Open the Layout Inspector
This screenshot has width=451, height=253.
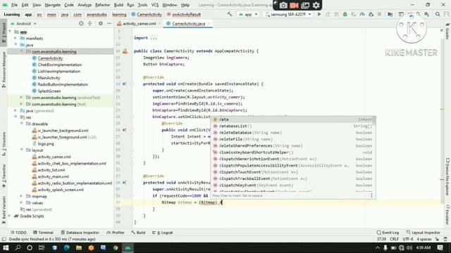423,233
